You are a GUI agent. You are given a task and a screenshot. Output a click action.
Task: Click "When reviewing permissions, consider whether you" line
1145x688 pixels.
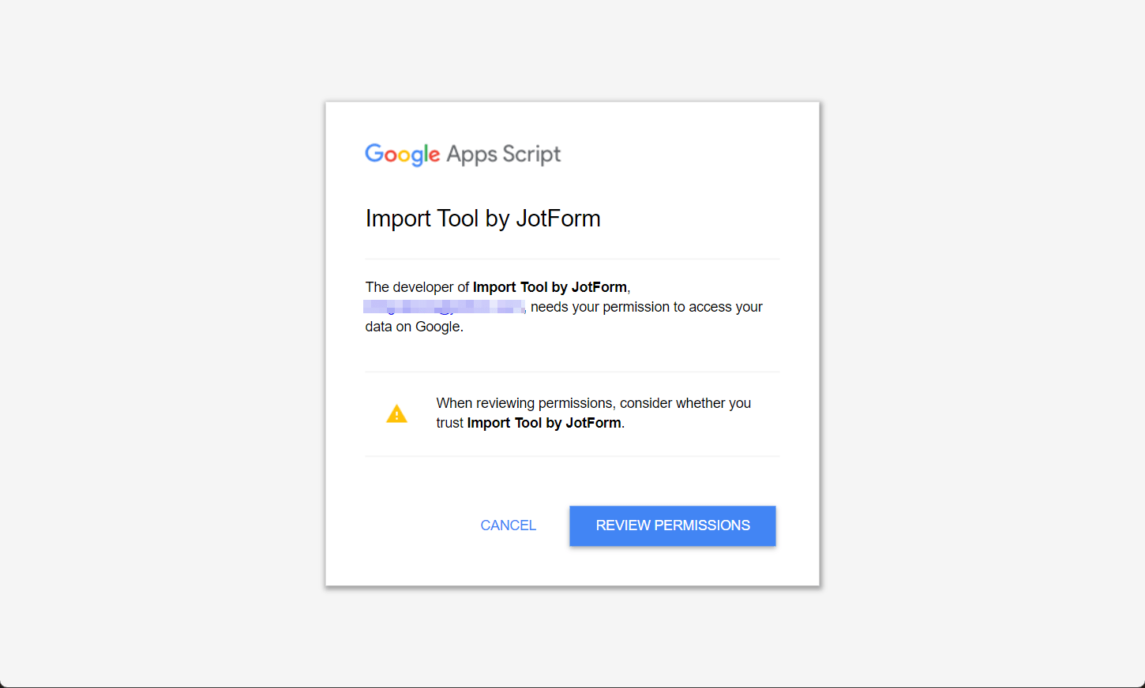tap(593, 403)
